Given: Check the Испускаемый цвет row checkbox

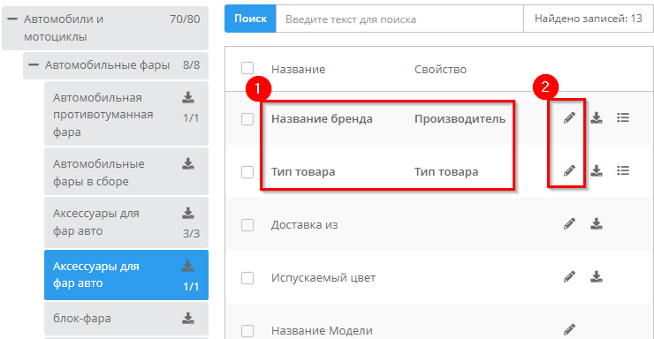Looking at the screenshot, I should (247, 278).
